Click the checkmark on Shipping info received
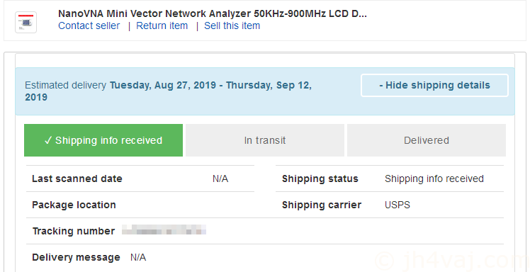 pos(48,140)
